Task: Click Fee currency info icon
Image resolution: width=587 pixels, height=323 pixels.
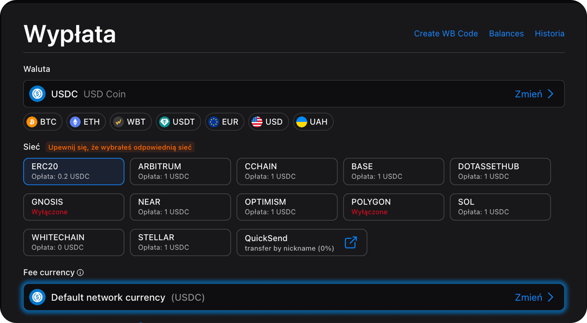Action: [81, 273]
